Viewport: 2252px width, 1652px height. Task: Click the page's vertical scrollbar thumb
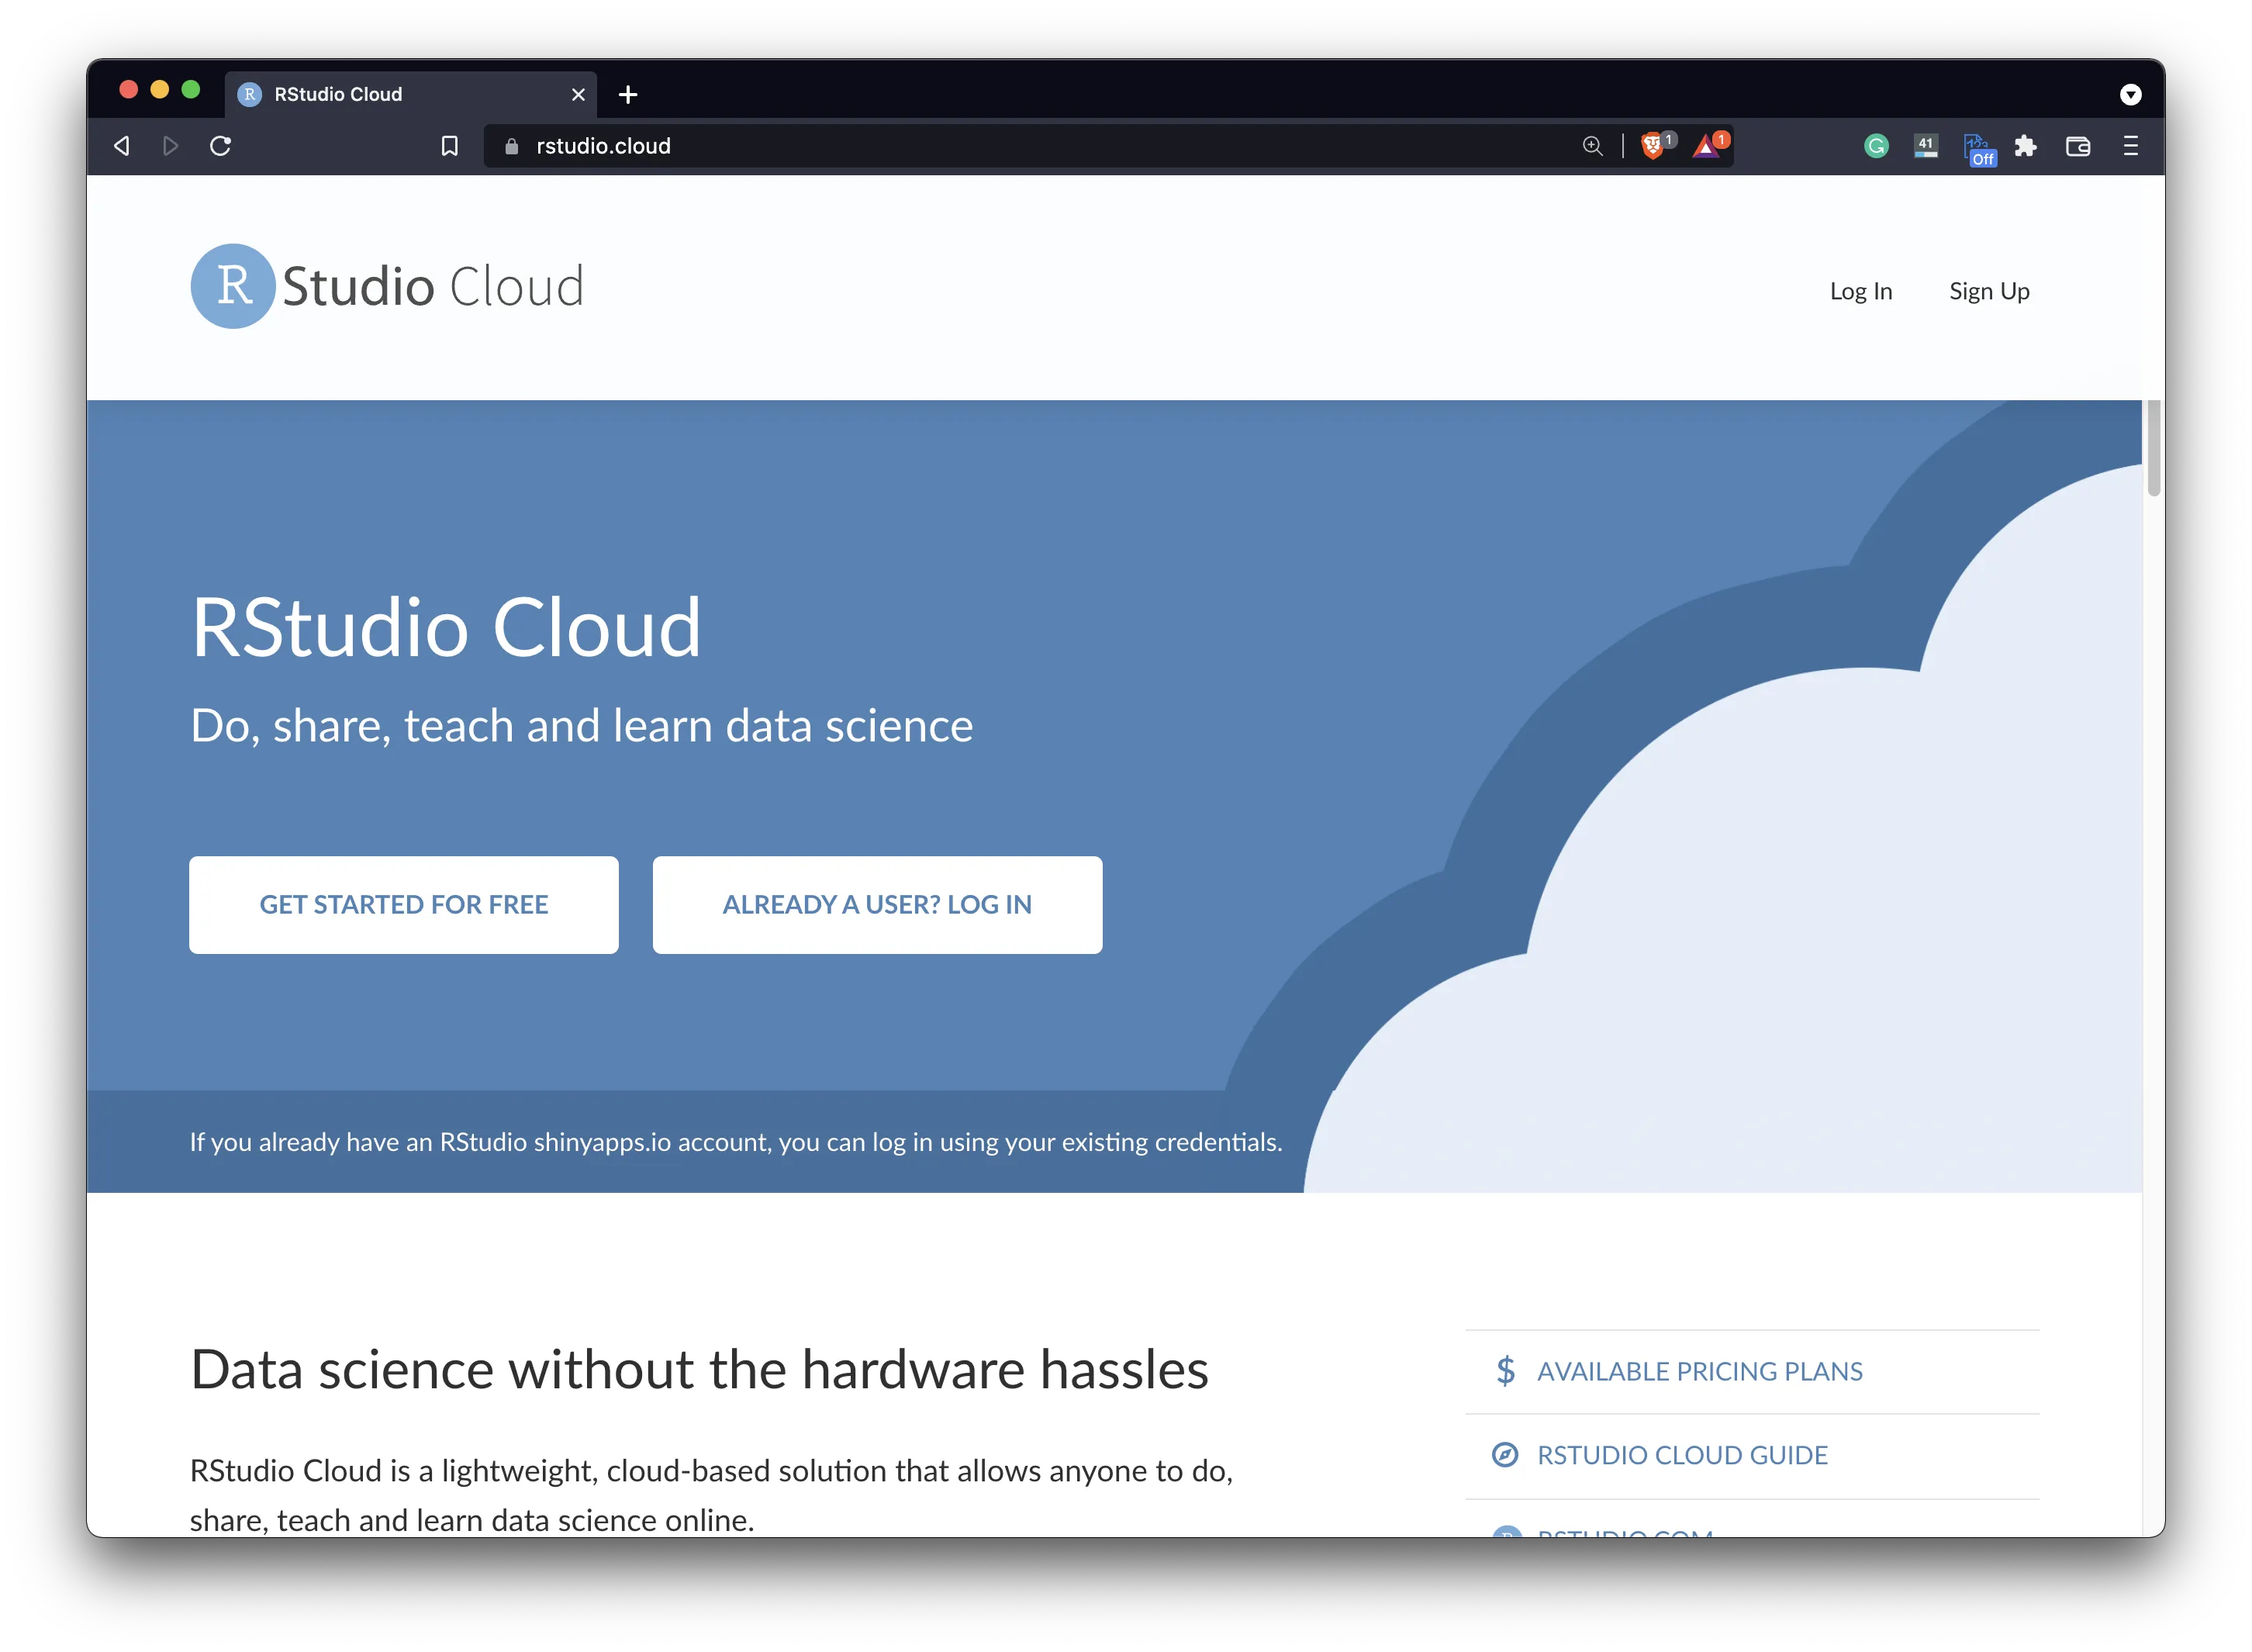(2153, 448)
